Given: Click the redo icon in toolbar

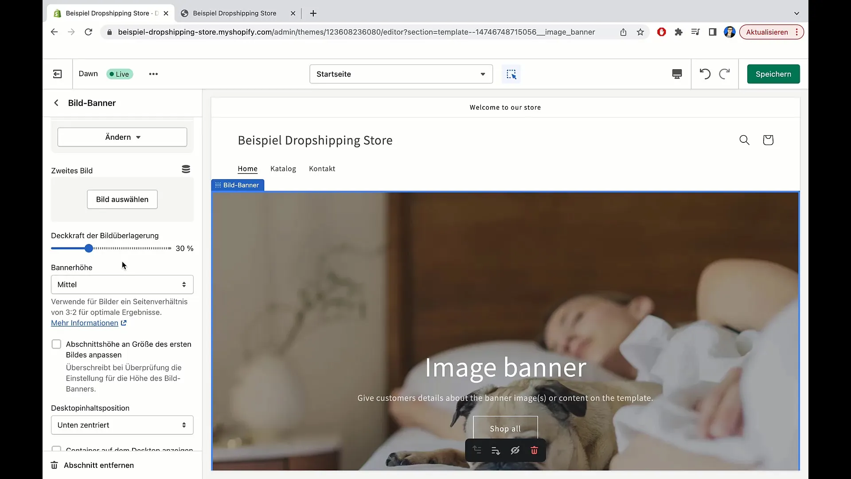Looking at the screenshot, I should (x=724, y=74).
